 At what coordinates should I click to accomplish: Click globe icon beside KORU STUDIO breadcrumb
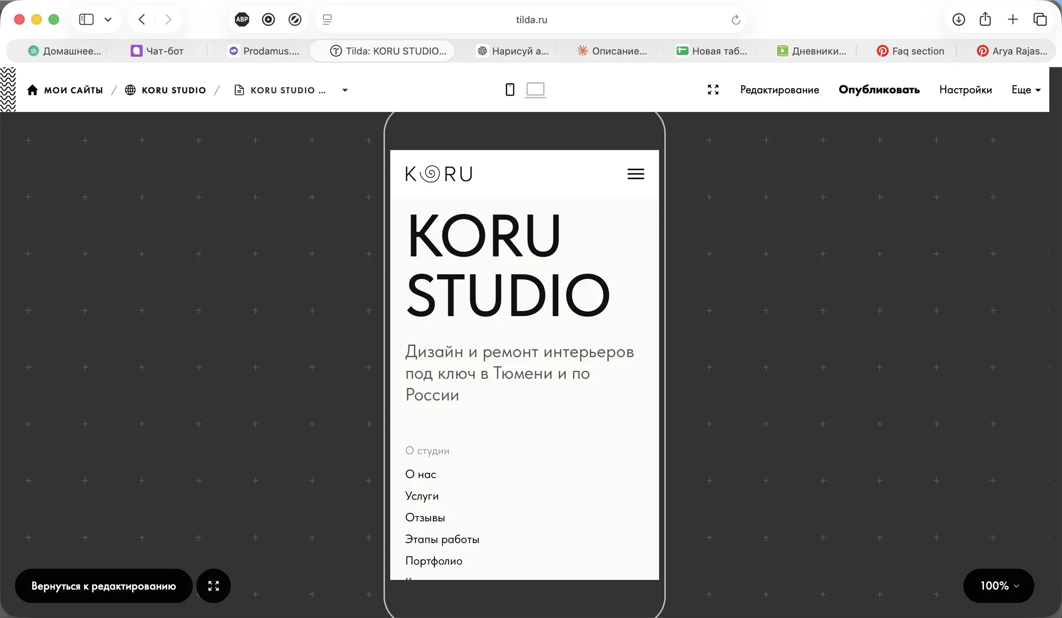(130, 90)
